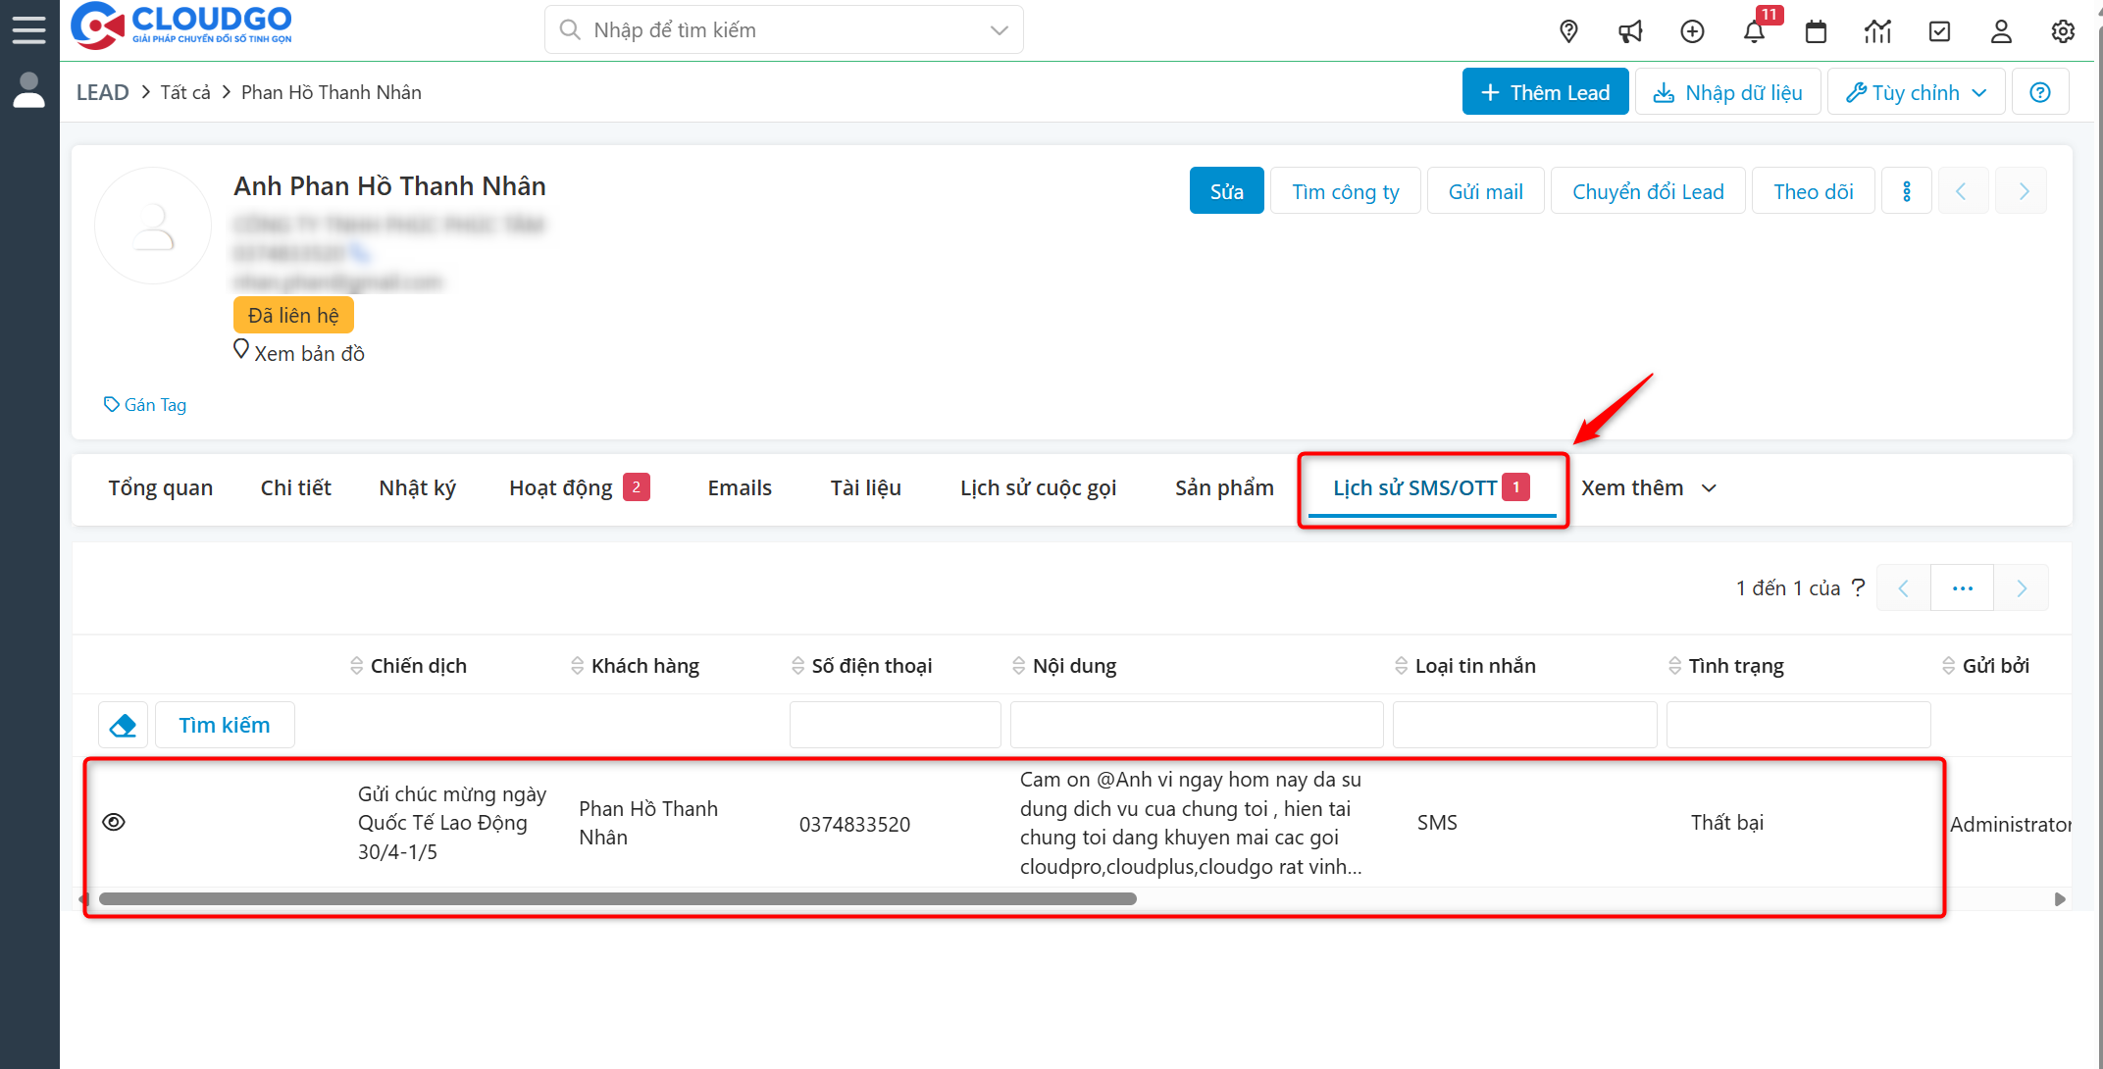Click the location pin icon in header
The image size is (2103, 1069).
[1568, 31]
